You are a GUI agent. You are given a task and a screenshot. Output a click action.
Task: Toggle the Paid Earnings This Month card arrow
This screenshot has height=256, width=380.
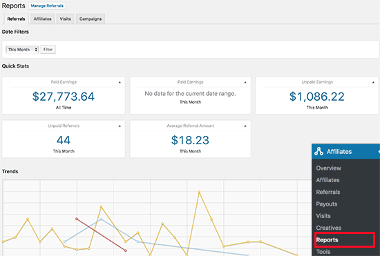pos(245,82)
